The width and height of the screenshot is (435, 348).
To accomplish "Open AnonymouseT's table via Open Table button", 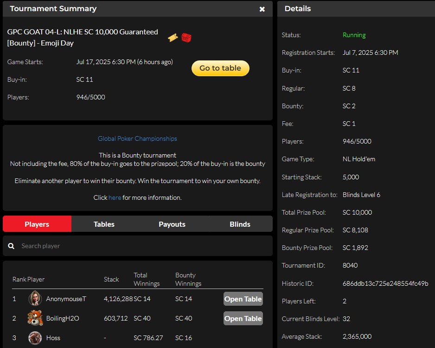I will coord(243,299).
